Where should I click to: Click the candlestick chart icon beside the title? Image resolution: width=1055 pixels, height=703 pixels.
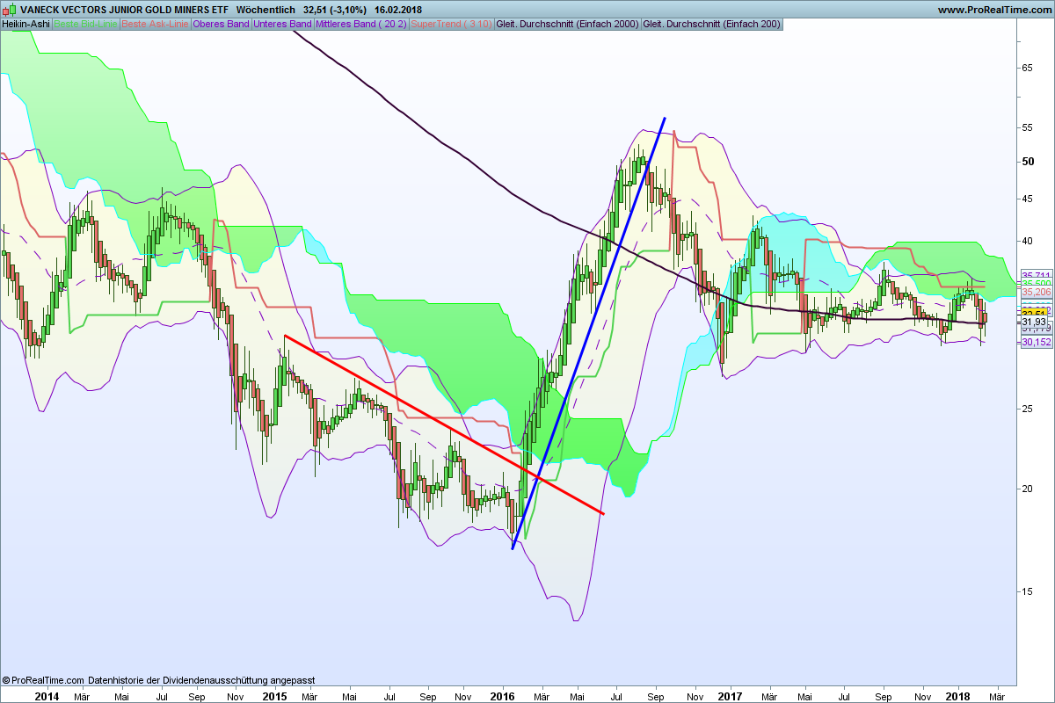coord(8,10)
